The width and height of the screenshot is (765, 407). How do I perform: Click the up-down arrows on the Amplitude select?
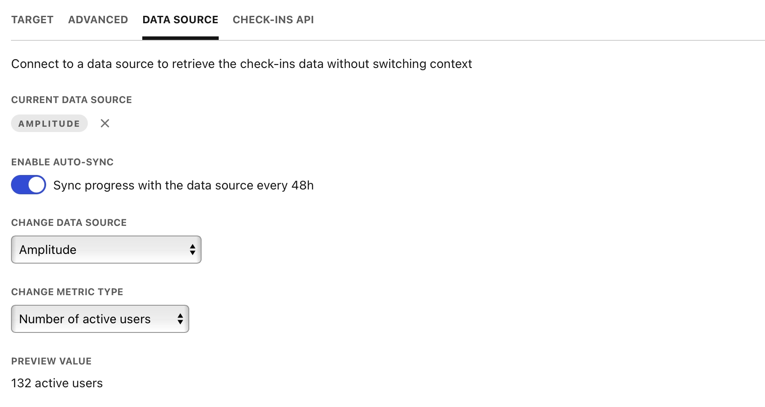coord(192,250)
